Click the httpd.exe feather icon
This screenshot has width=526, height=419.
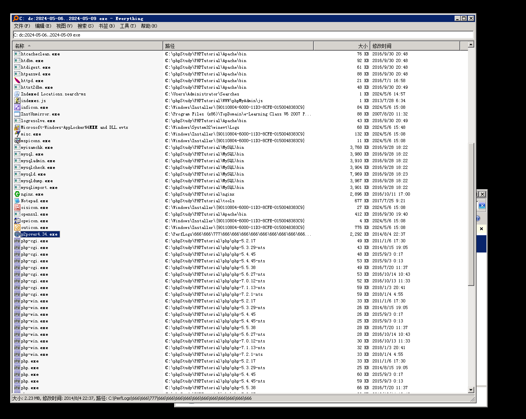point(17,81)
